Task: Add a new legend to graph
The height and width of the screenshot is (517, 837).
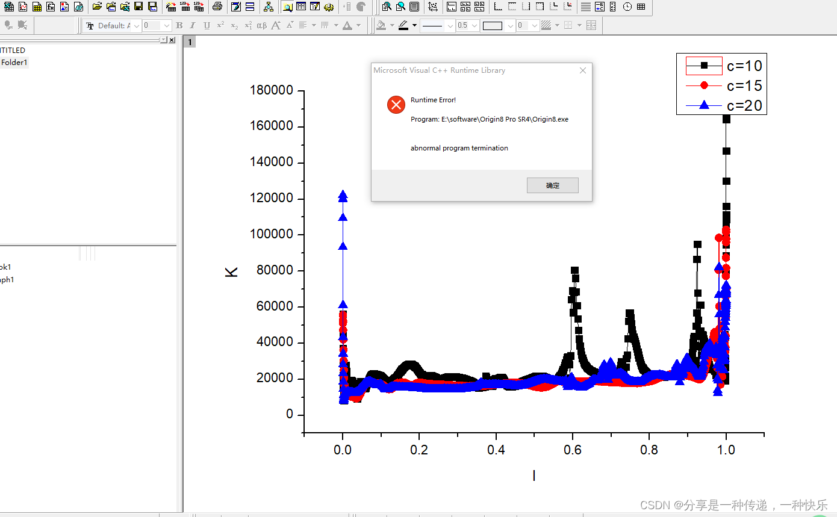Action: tap(600, 7)
